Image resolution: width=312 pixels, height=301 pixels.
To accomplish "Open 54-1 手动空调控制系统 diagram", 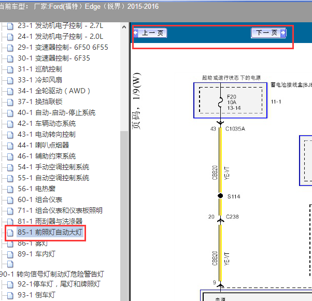I will pyautogui.click(x=53, y=167).
